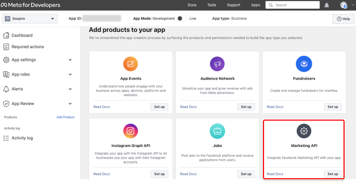Click the Meta for Developers logo
The image size is (356, 182).
point(31,5)
